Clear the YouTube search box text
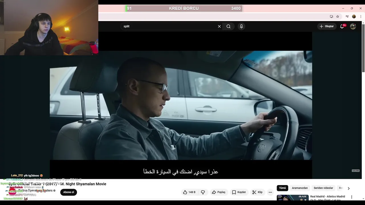The height and width of the screenshot is (205, 365). pos(219,26)
